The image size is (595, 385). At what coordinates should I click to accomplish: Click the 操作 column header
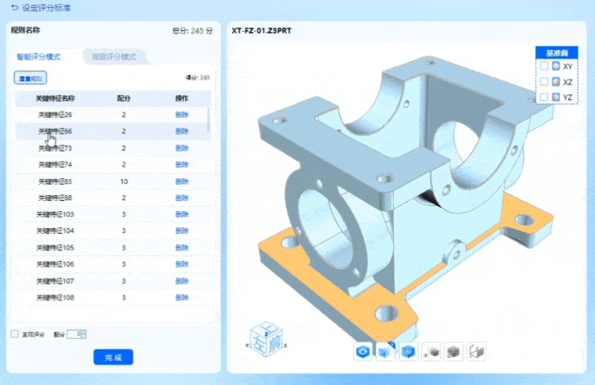(x=182, y=98)
